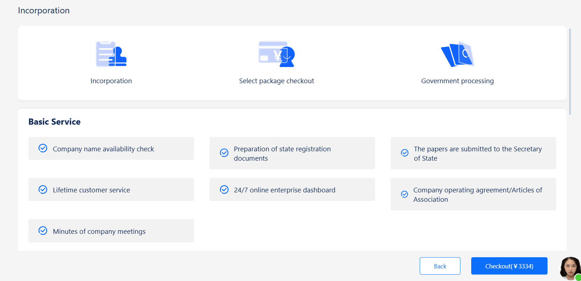Click the 'Incorporation' step label
This screenshot has height=281, width=581.
pos(111,81)
